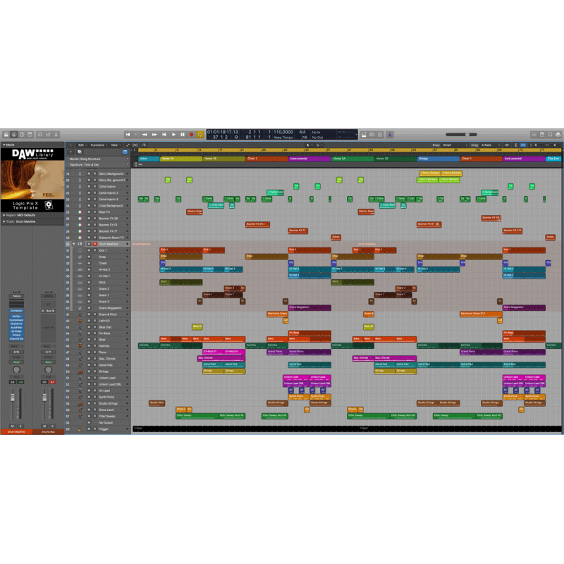This screenshot has height=564, width=564.
Task: Click the Drum Machine channel volume fader
Action: pos(13,398)
